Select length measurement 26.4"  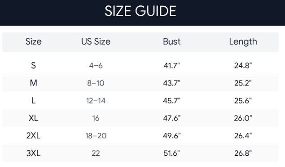point(243,136)
